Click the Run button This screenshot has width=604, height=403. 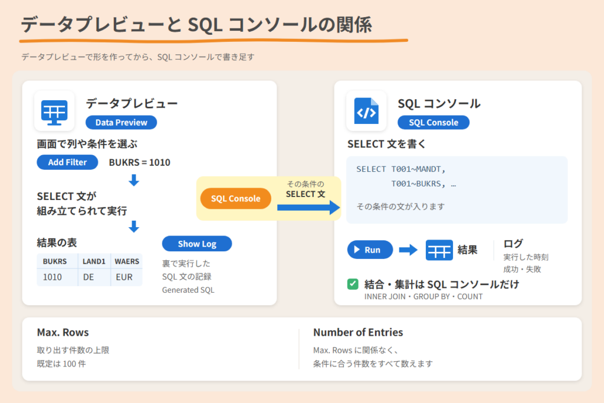[x=370, y=250]
